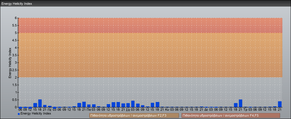Click the y-axis value 2
Screen dimensions: 291x119
pyautogui.click(x=16, y=77)
